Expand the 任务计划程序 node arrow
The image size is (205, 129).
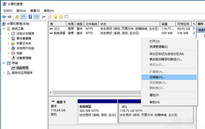point(8,34)
